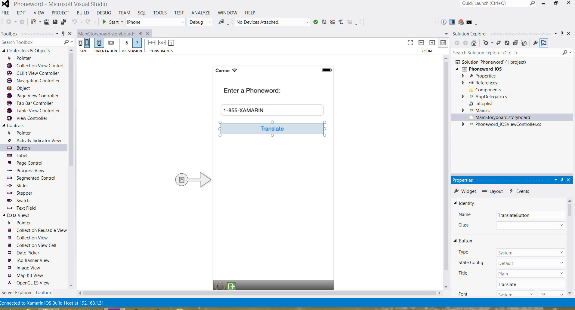Viewport: 575px width, 310px height.
Task: Click the Add Constraints icon in designer toolbar
Action: pos(151,43)
